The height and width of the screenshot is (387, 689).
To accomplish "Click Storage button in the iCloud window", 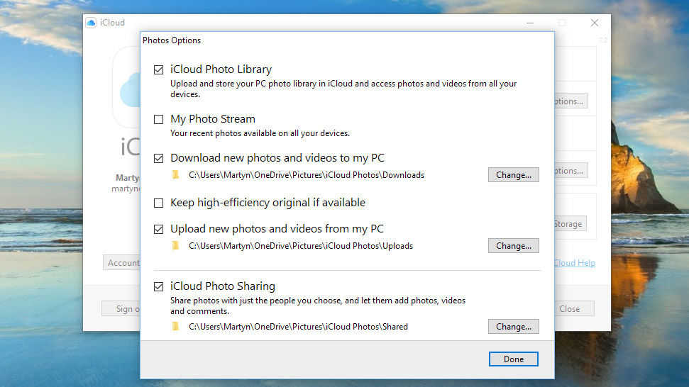I will click(x=571, y=224).
